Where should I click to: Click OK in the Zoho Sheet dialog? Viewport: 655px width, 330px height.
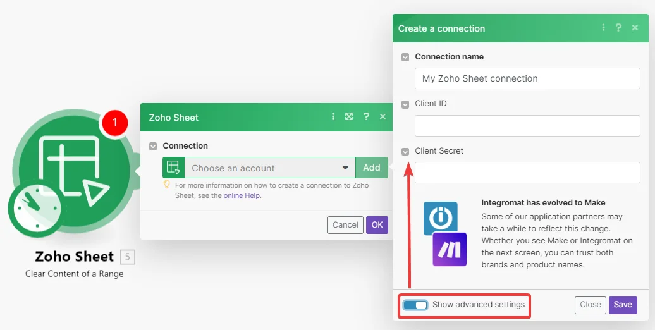click(377, 224)
